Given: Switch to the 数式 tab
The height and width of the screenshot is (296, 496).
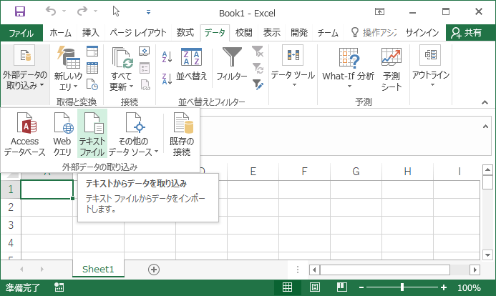Looking at the screenshot, I should (x=185, y=33).
